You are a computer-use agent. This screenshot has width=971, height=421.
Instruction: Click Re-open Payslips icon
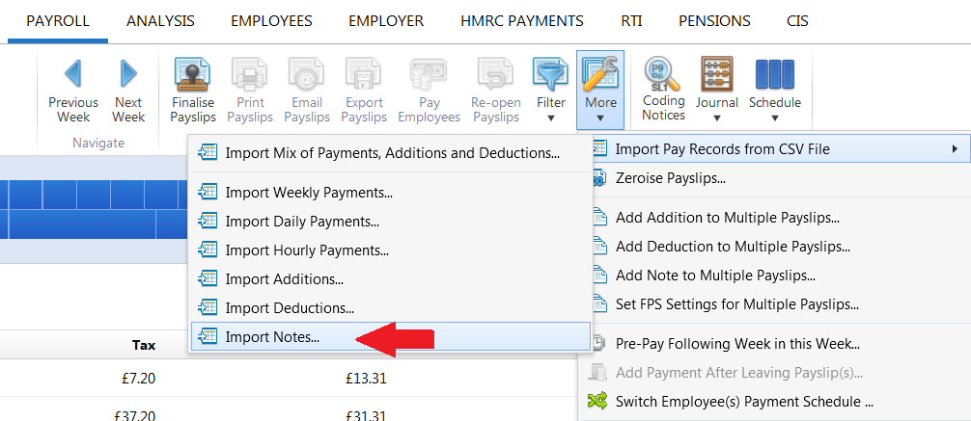click(x=495, y=73)
